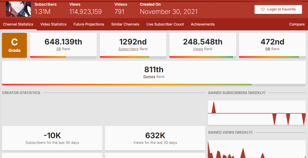
Task: Click the SB abbreviation link
Action: [59, 49]
